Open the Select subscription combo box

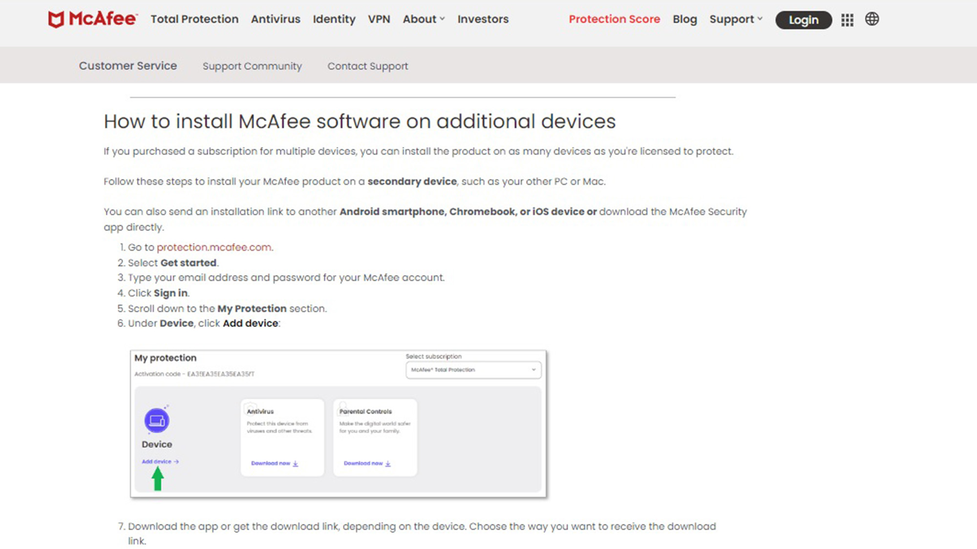473,370
